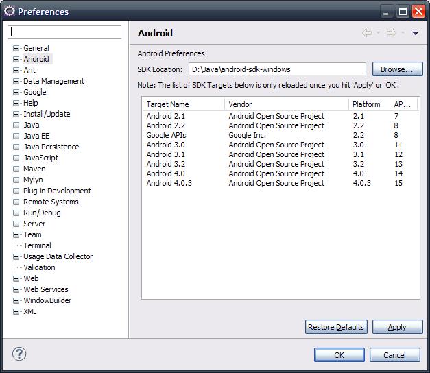
Task: Click into the SDK Location text field
Action: coord(276,69)
